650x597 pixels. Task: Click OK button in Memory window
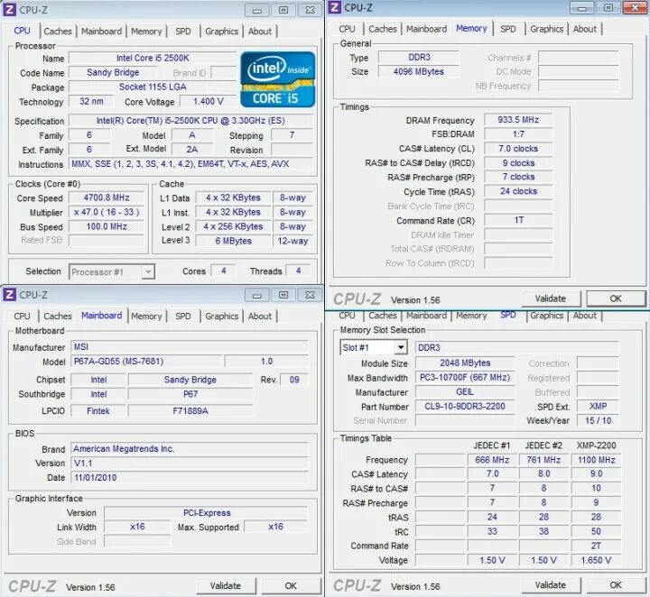point(616,298)
